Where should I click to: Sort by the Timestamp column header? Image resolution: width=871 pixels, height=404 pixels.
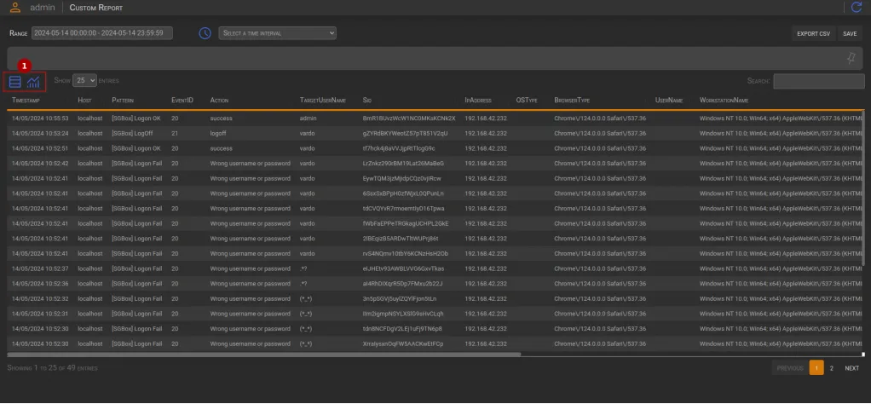click(26, 101)
